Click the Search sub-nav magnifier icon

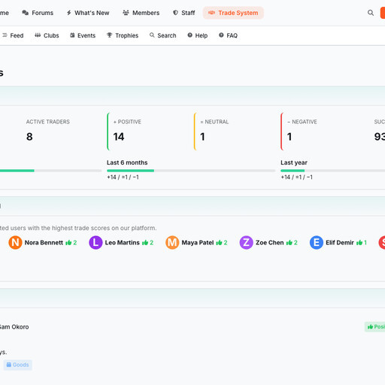(x=152, y=35)
